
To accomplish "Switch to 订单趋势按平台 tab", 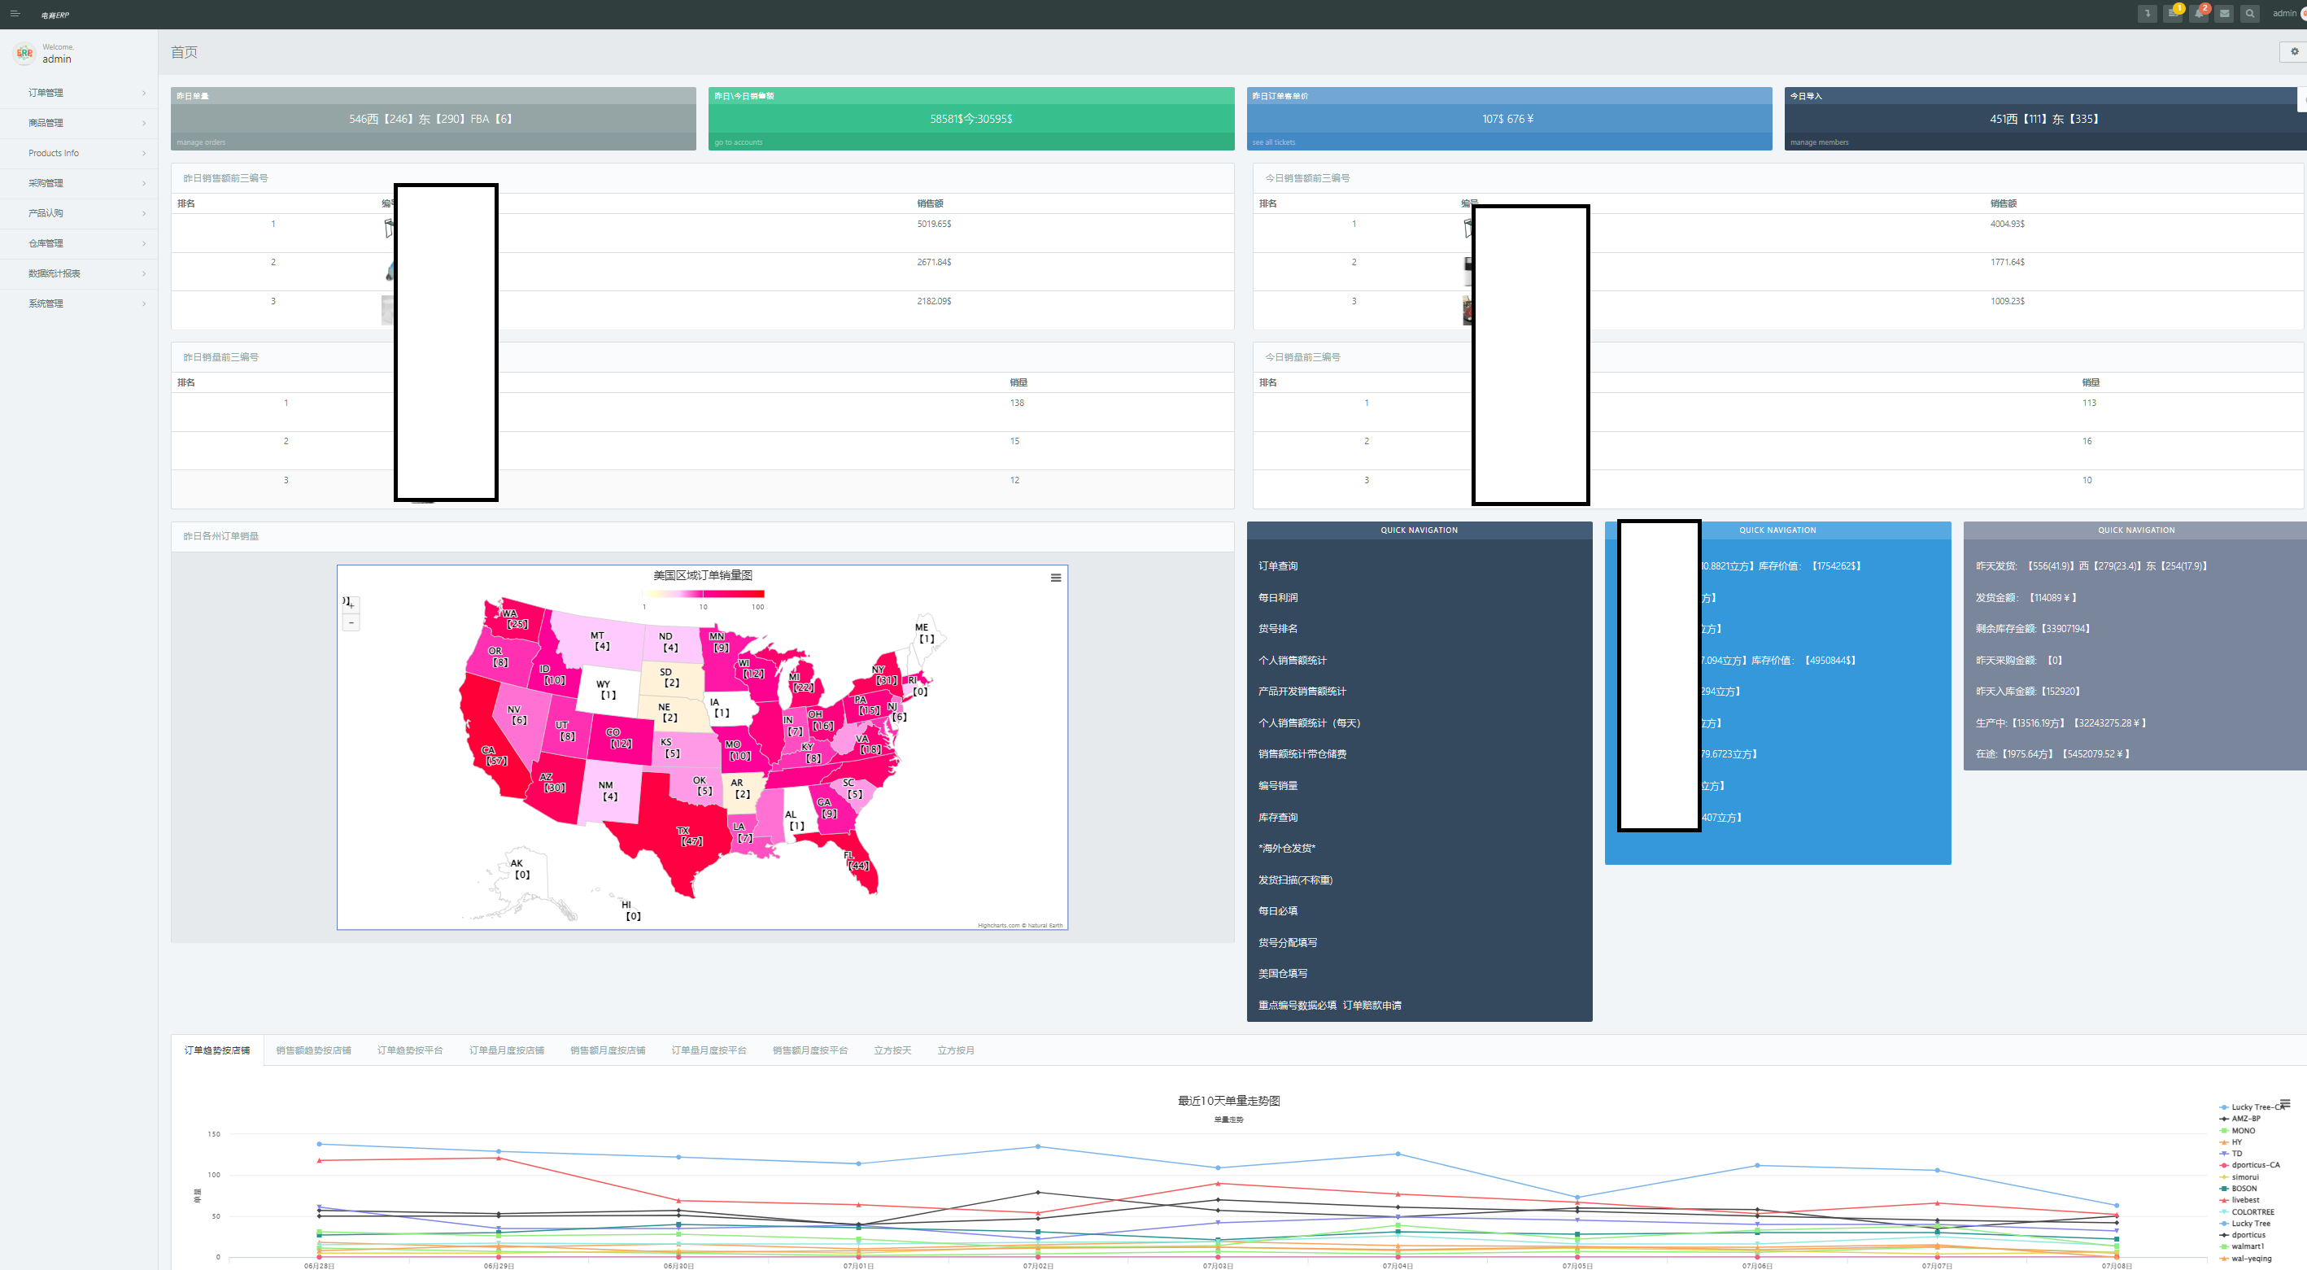I will [x=410, y=1050].
